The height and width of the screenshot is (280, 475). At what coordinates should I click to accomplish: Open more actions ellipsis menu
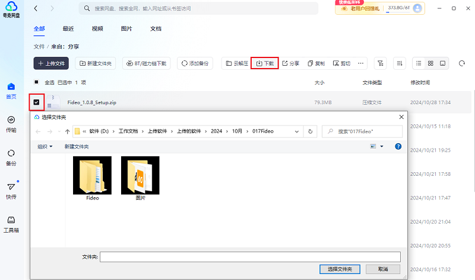360,63
